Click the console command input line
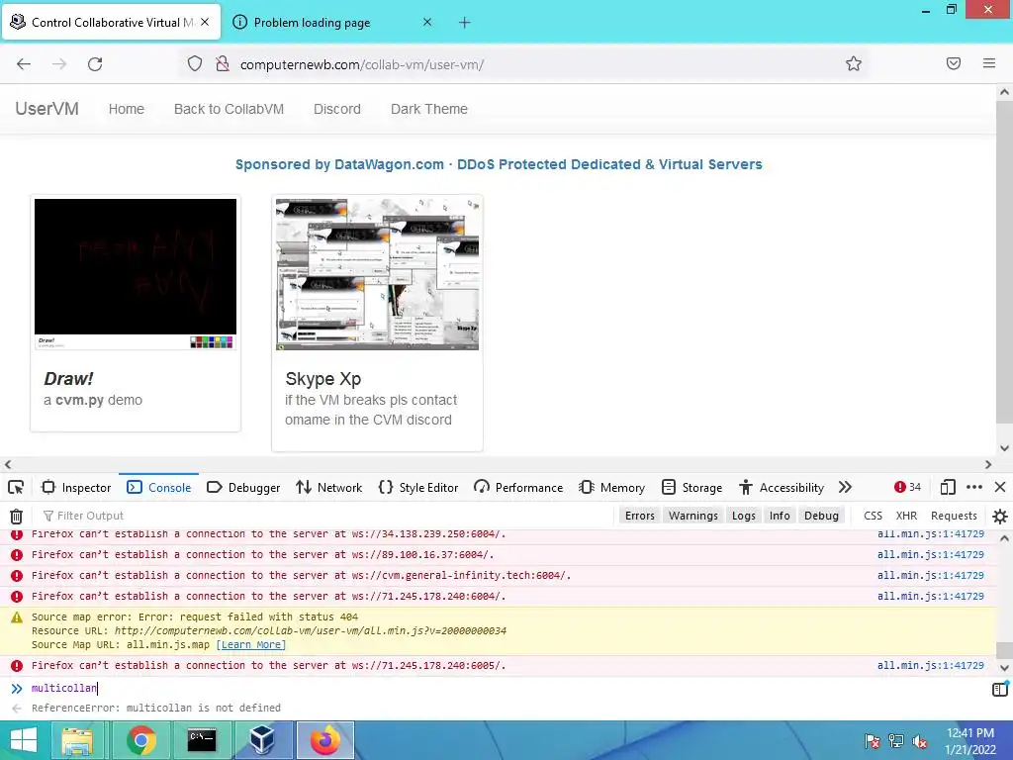 point(504,689)
